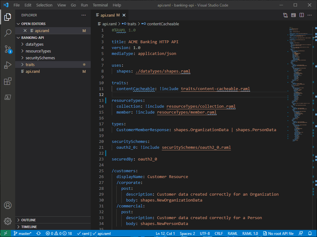Open the Manage gear icon

click(8, 221)
